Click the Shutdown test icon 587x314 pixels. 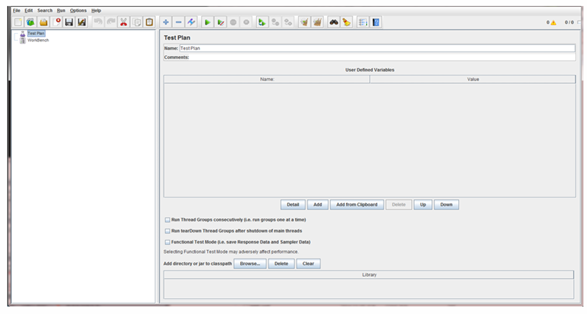[x=246, y=22]
